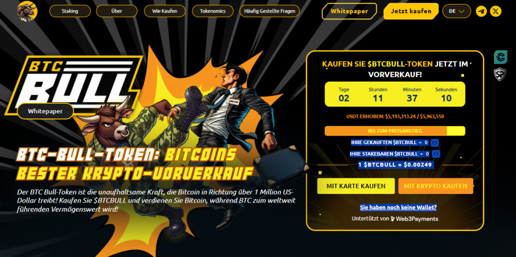Click the Coinsult audit badge icon
Screen dimensions: 516x257
500,57
